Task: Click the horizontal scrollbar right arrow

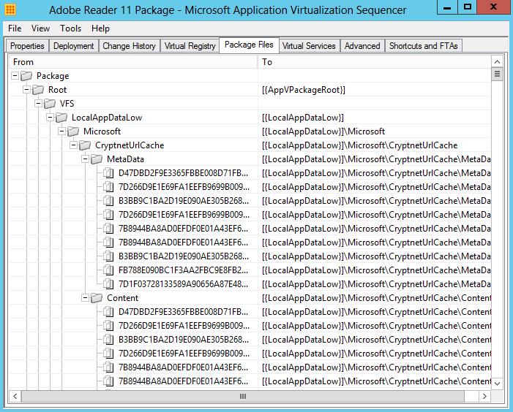Action: pyautogui.click(x=484, y=397)
